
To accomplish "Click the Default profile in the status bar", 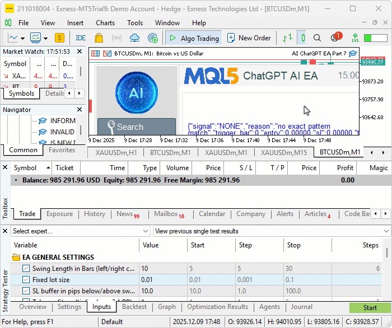I will 112,322.
